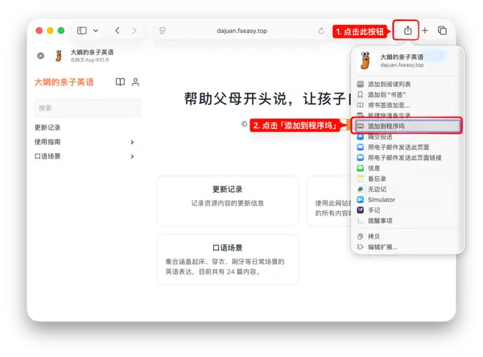Go forward with the forward arrow
The image size is (483, 357).
(x=134, y=31)
